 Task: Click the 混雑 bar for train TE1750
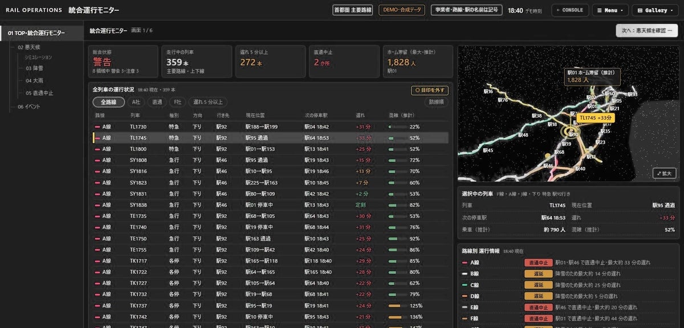coord(397,239)
